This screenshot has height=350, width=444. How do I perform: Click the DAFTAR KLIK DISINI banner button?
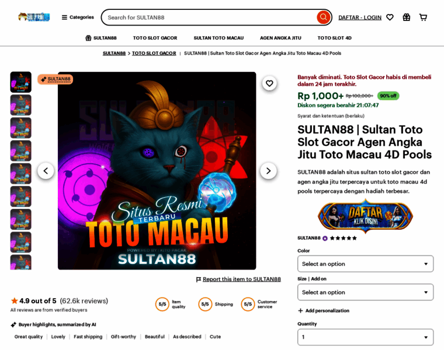(x=365, y=216)
